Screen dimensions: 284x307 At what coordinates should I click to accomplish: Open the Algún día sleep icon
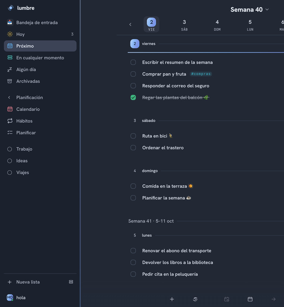click(9, 69)
